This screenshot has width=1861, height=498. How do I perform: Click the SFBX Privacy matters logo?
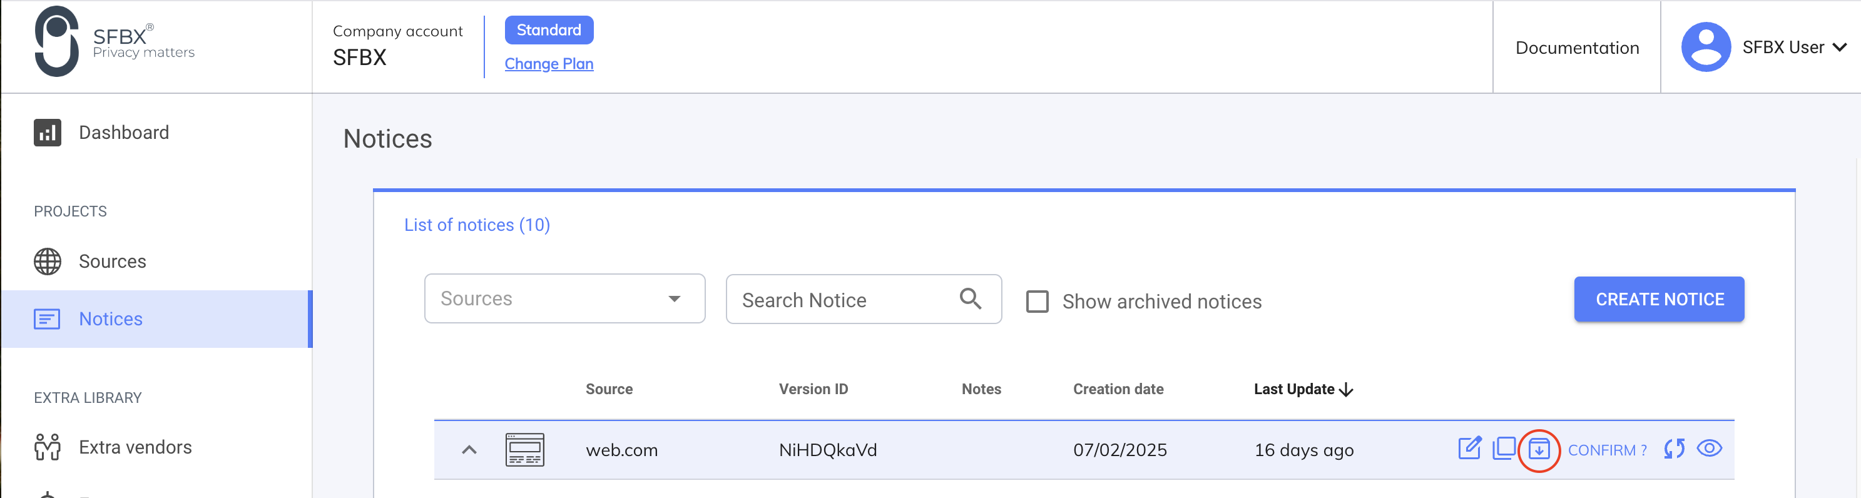[114, 42]
